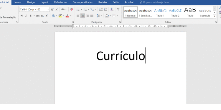
Task: Open the Parágrafo dialog launcher
Action: (120, 22)
